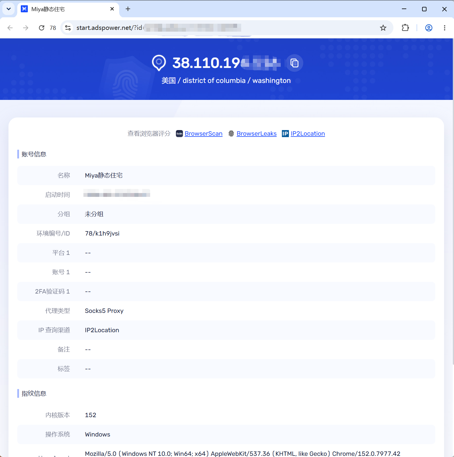Close the Miya静态住宅 tab

[112, 9]
